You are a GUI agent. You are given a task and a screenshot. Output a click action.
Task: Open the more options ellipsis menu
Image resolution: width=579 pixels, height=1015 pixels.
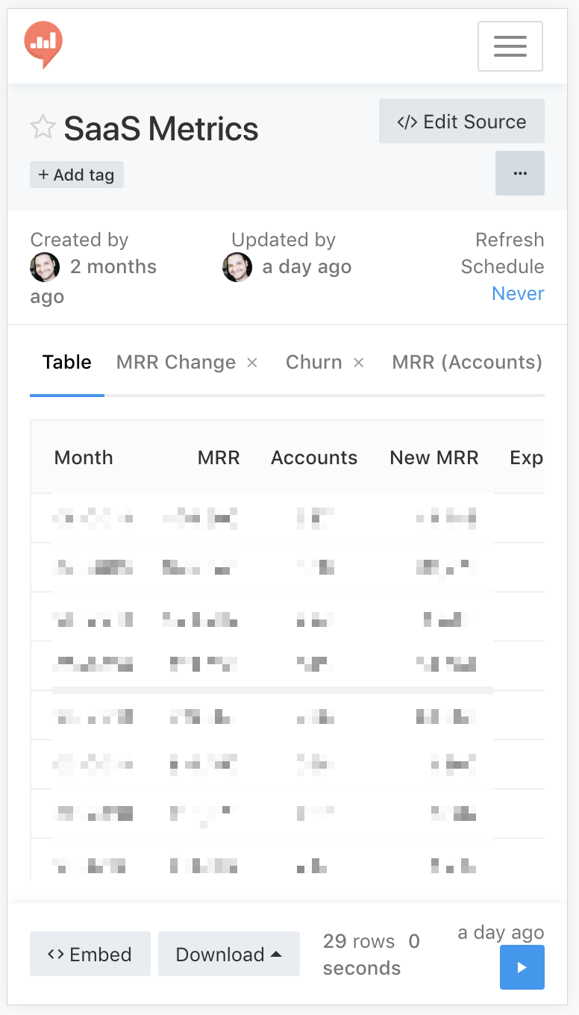(x=520, y=173)
